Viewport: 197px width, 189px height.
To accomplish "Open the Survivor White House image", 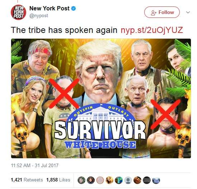I will tap(101, 98).
